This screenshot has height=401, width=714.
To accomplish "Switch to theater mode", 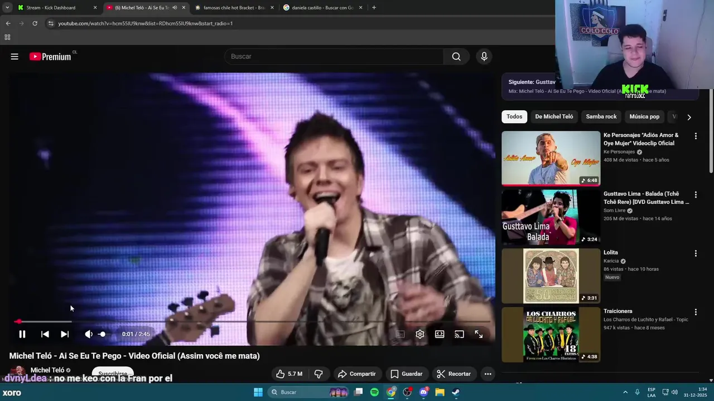I will [440, 334].
